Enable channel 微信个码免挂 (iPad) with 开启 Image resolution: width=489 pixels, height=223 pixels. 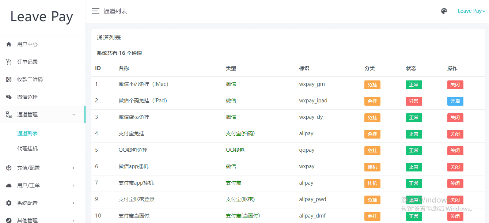(x=455, y=101)
